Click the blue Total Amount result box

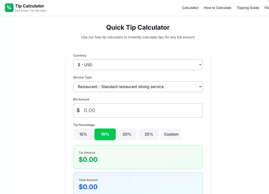[x=138, y=183]
